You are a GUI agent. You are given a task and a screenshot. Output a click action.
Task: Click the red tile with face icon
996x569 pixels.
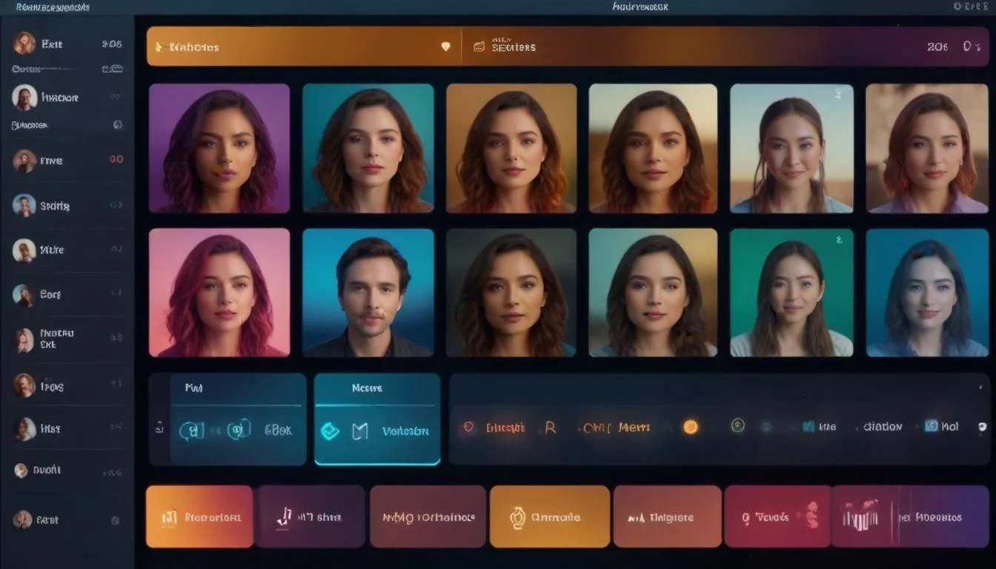(777, 516)
